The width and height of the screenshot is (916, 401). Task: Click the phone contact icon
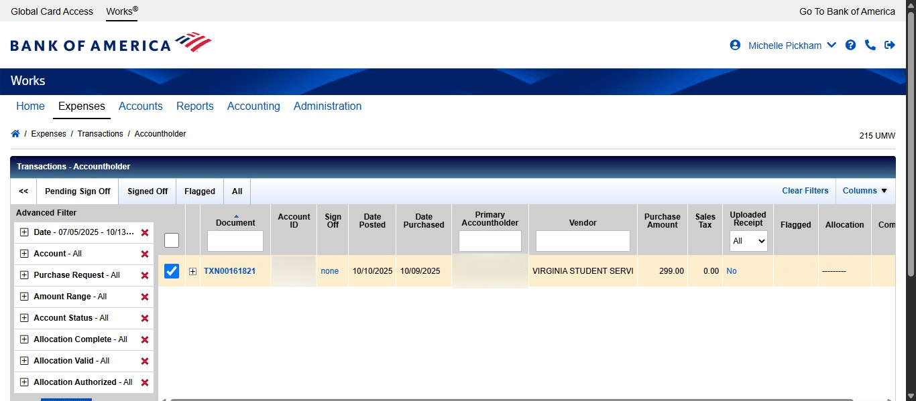[870, 45]
